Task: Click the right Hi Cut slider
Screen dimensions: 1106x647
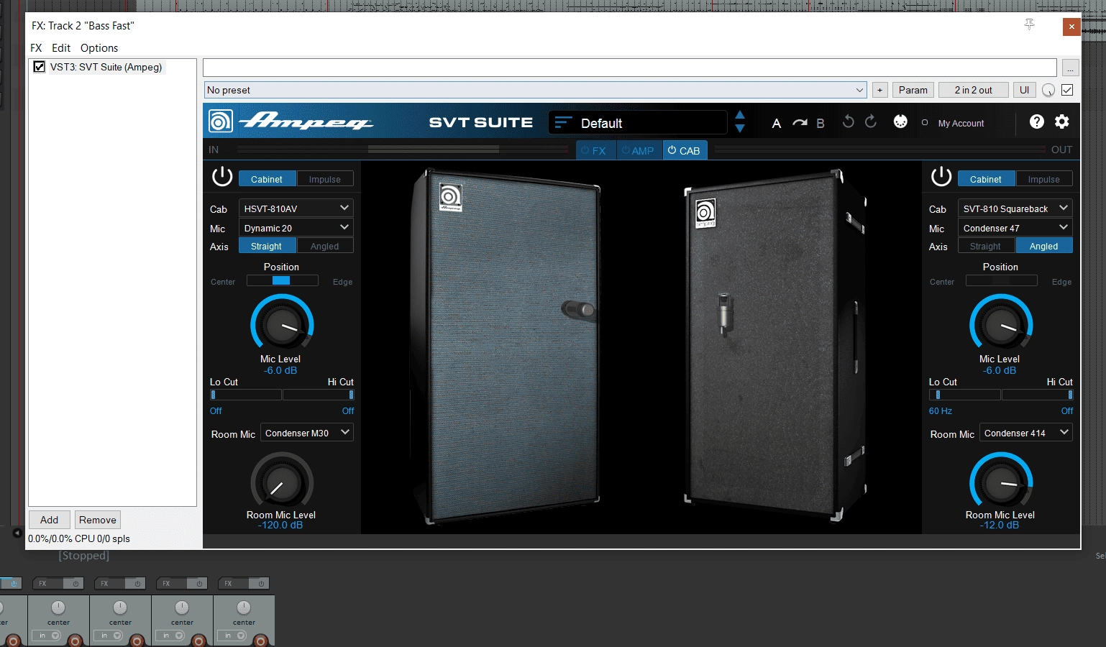Action: point(1038,395)
